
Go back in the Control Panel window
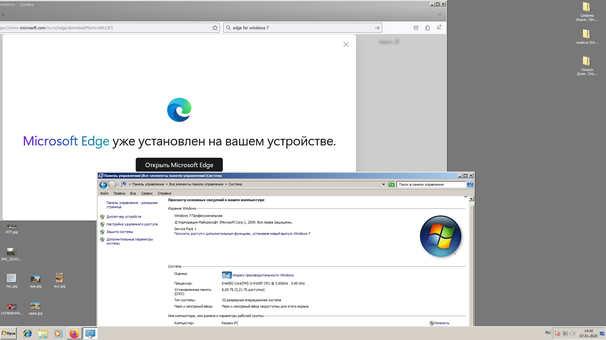(x=103, y=184)
